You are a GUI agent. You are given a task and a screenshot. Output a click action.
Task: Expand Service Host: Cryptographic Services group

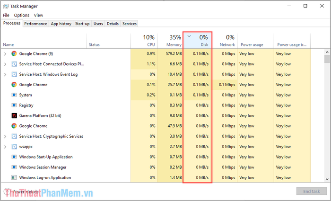(x=5, y=136)
